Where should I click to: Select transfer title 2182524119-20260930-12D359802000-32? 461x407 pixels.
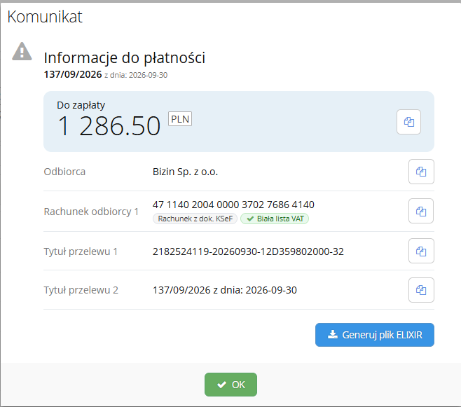(248, 251)
